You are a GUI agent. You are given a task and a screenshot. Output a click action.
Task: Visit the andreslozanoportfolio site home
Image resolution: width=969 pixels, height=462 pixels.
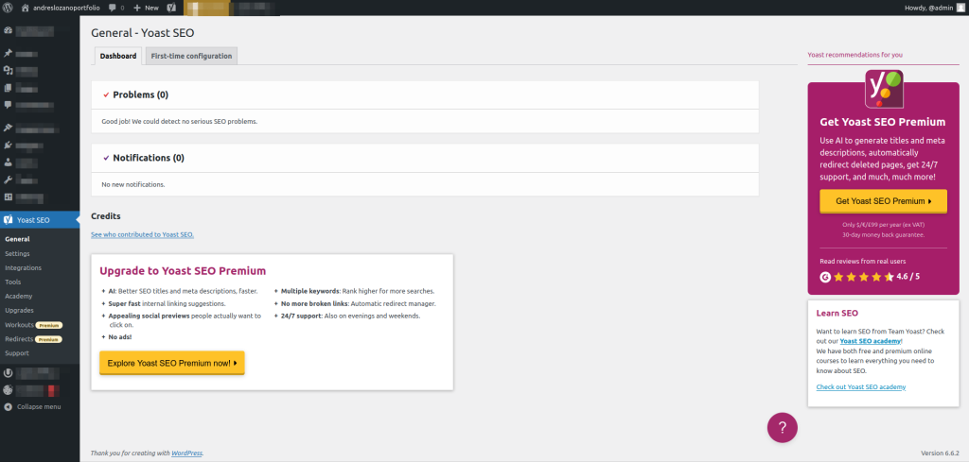click(x=60, y=8)
